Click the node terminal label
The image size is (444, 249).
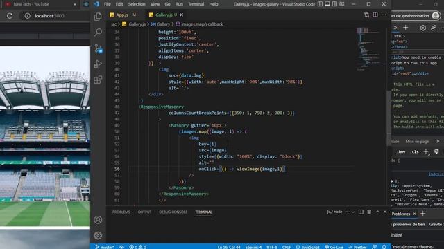coord(334,212)
